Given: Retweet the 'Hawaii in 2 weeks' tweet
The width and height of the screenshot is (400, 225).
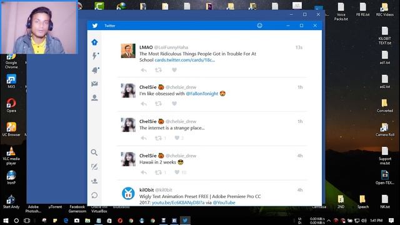Looking at the screenshot, I should tap(158, 172).
